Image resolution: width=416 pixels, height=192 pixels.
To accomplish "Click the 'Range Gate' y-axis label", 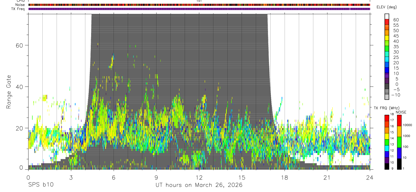I will click(x=9, y=92).
